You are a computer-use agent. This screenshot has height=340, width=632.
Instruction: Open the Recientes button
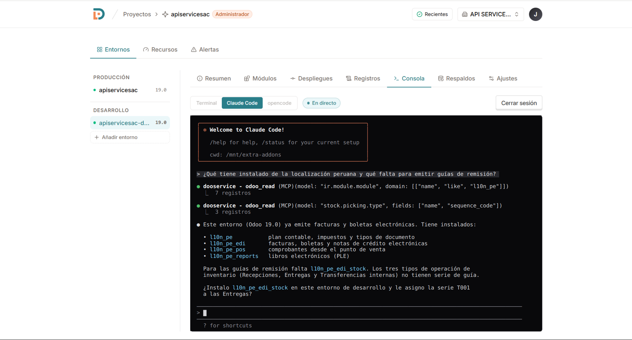point(432,14)
